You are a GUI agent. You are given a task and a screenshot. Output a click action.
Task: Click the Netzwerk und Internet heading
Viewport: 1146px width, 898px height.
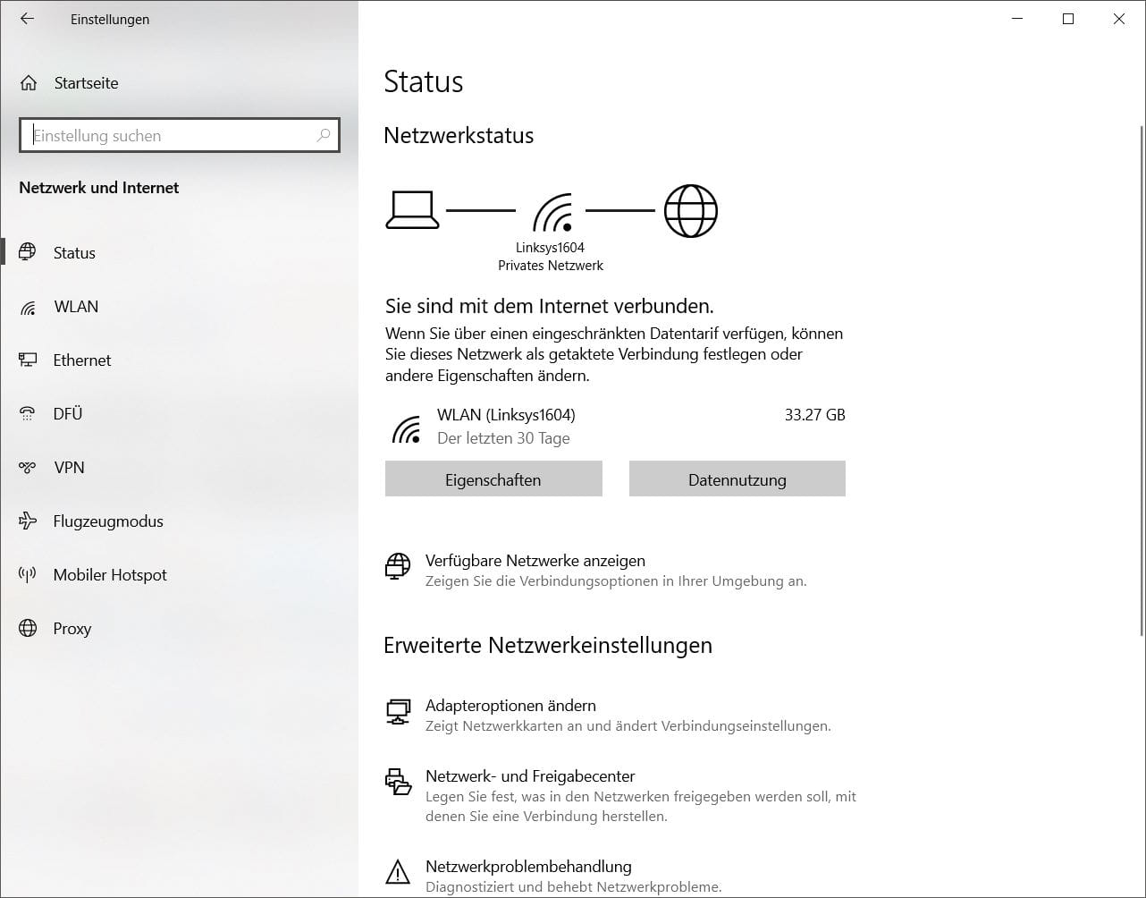tap(98, 188)
